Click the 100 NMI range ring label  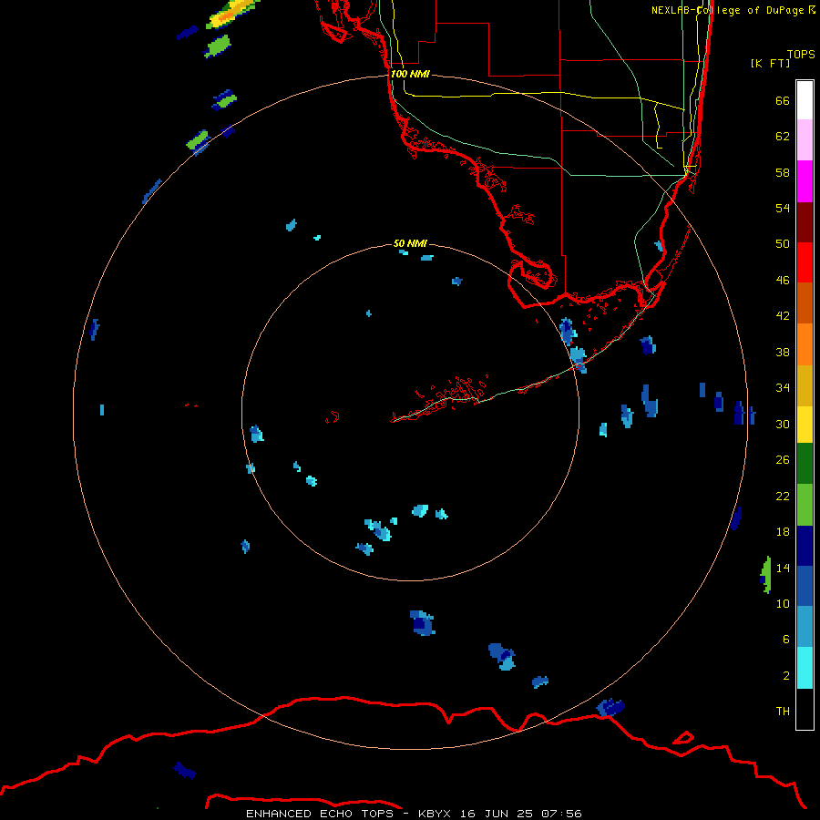click(x=410, y=75)
